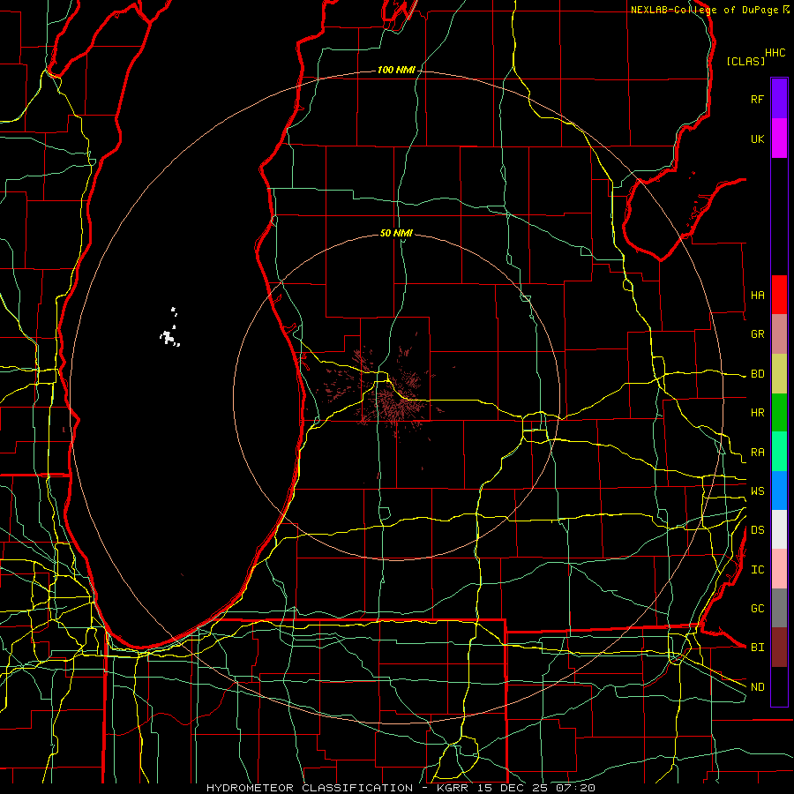The width and height of the screenshot is (794, 794).
Task: Click the UK legend label
Action: pos(757,139)
